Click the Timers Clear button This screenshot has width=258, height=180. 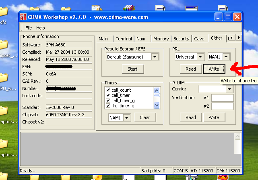[145, 117]
